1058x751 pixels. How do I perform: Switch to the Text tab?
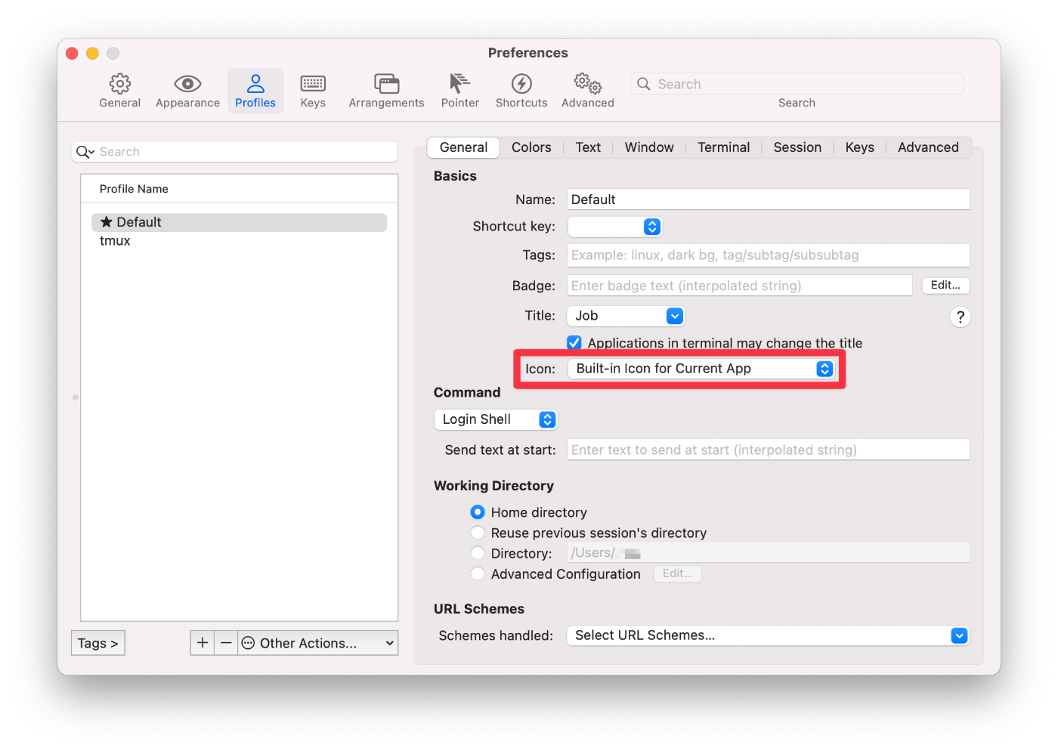(x=588, y=147)
